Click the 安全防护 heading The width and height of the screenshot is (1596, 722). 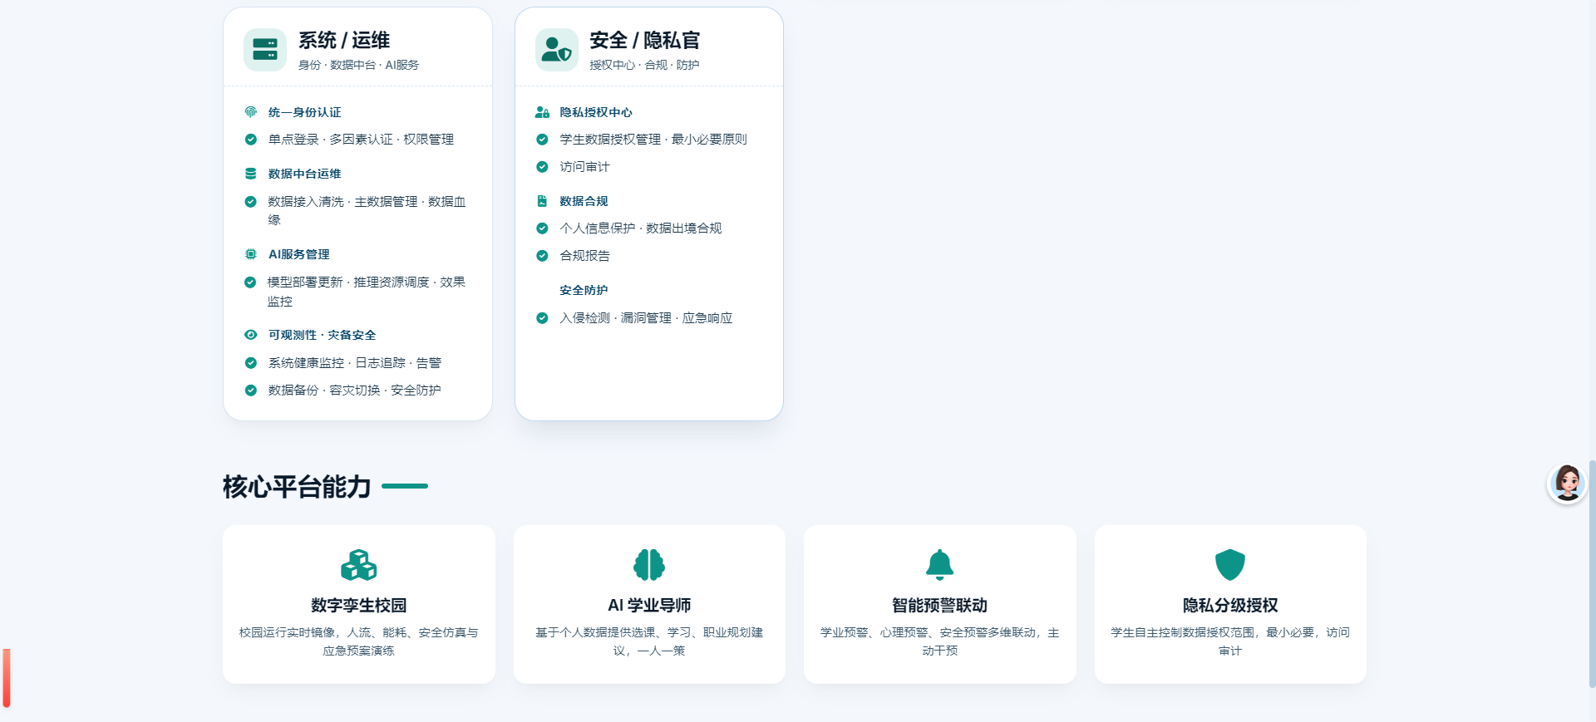point(584,290)
